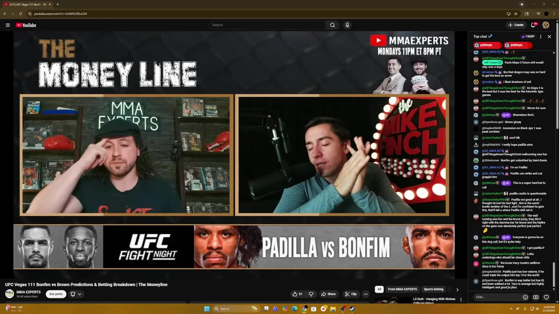Open channel notification bell dropdown
The width and height of the screenshot is (559, 314).
coord(76,294)
